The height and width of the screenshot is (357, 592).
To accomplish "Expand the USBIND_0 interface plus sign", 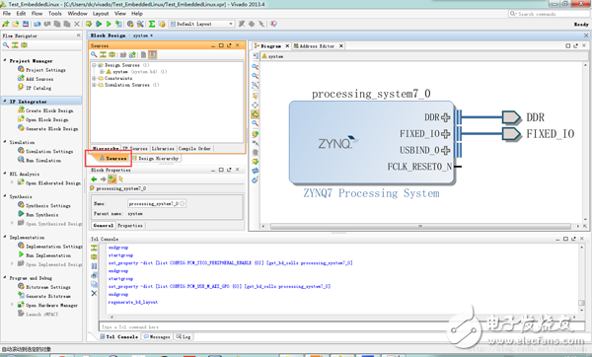I will click(x=446, y=150).
